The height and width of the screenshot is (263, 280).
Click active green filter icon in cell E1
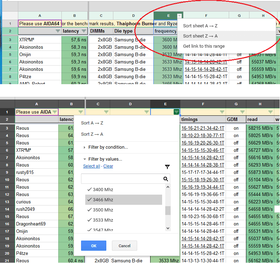click(x=176, y=112)
